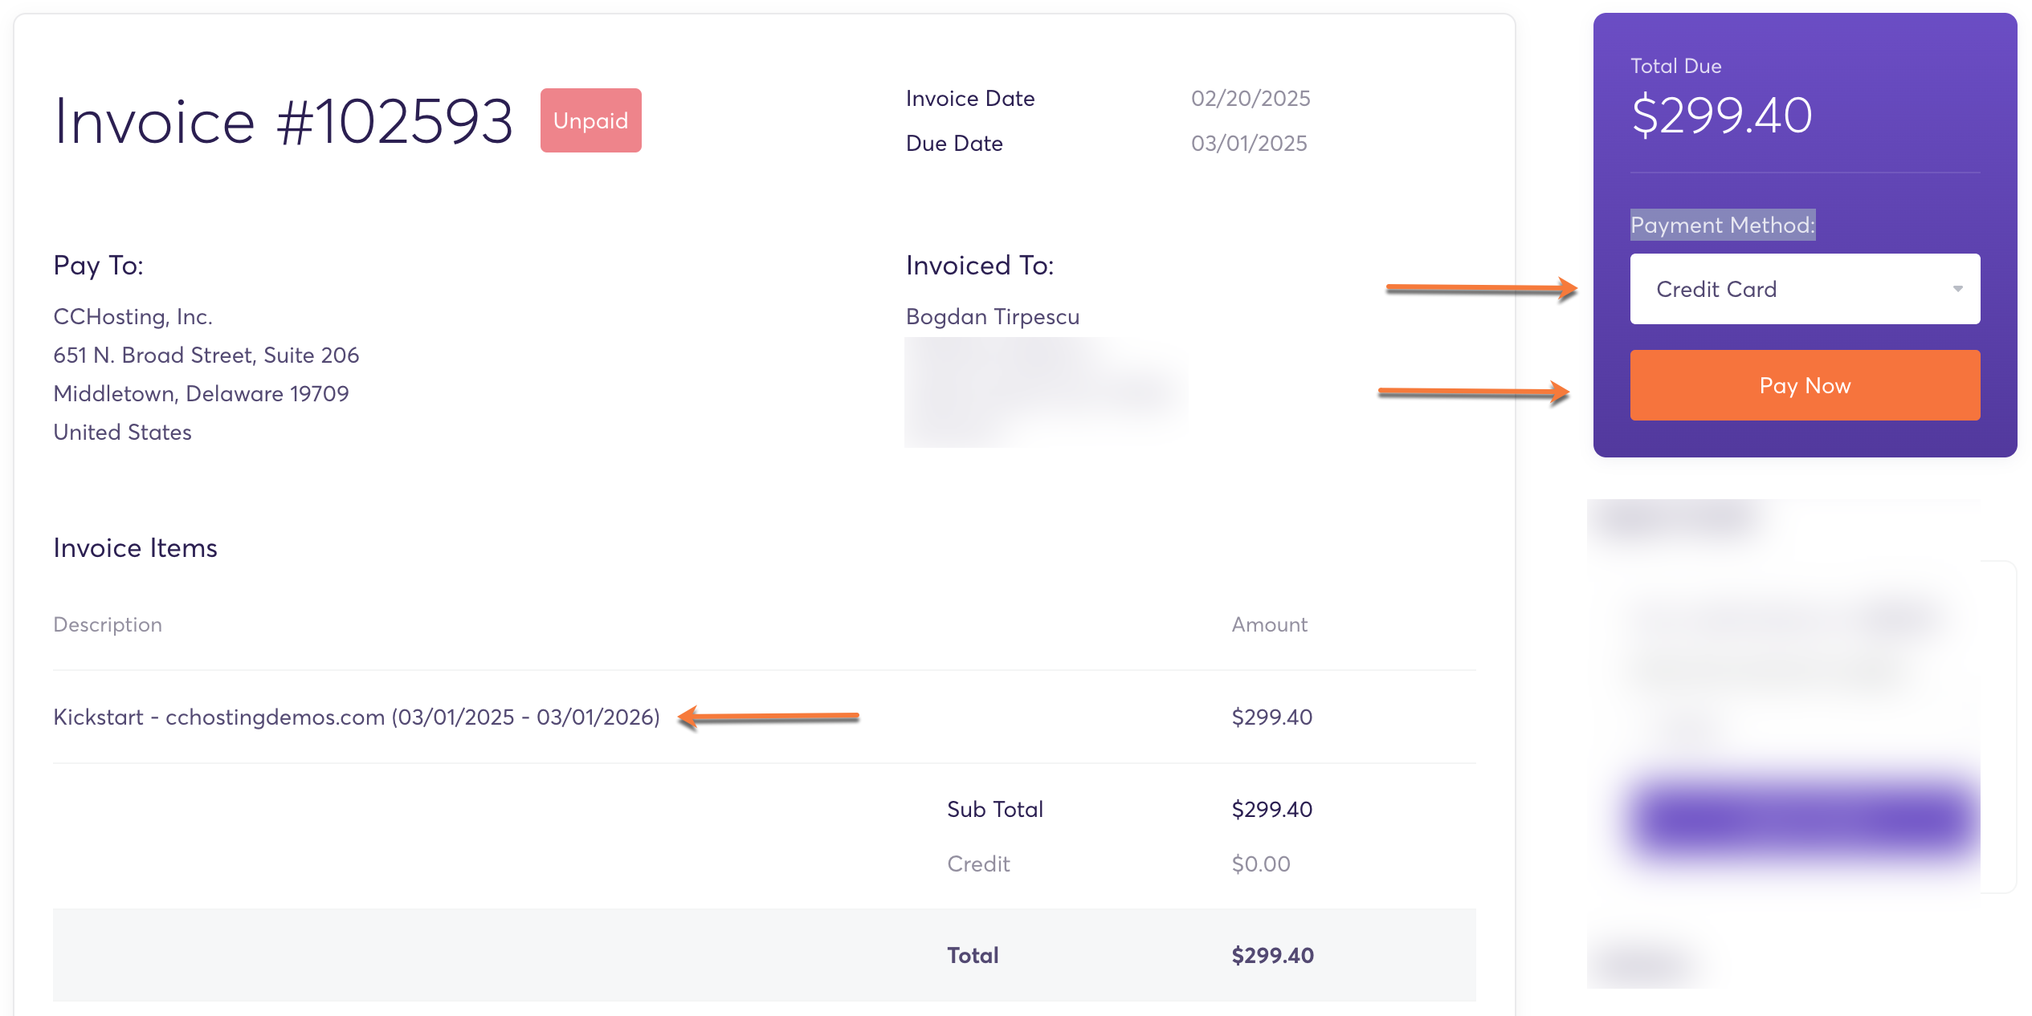Select the invoice holder name Bogdan Tirpescu

(993, 316)
